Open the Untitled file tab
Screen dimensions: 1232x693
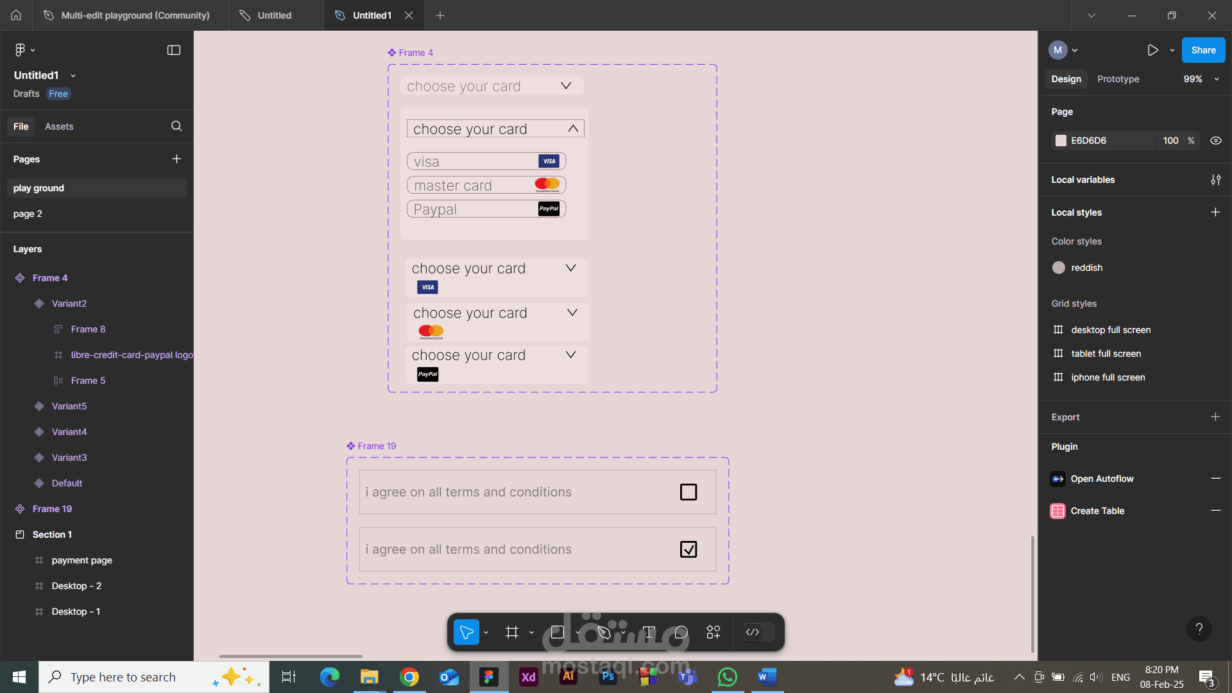point(275,15)
